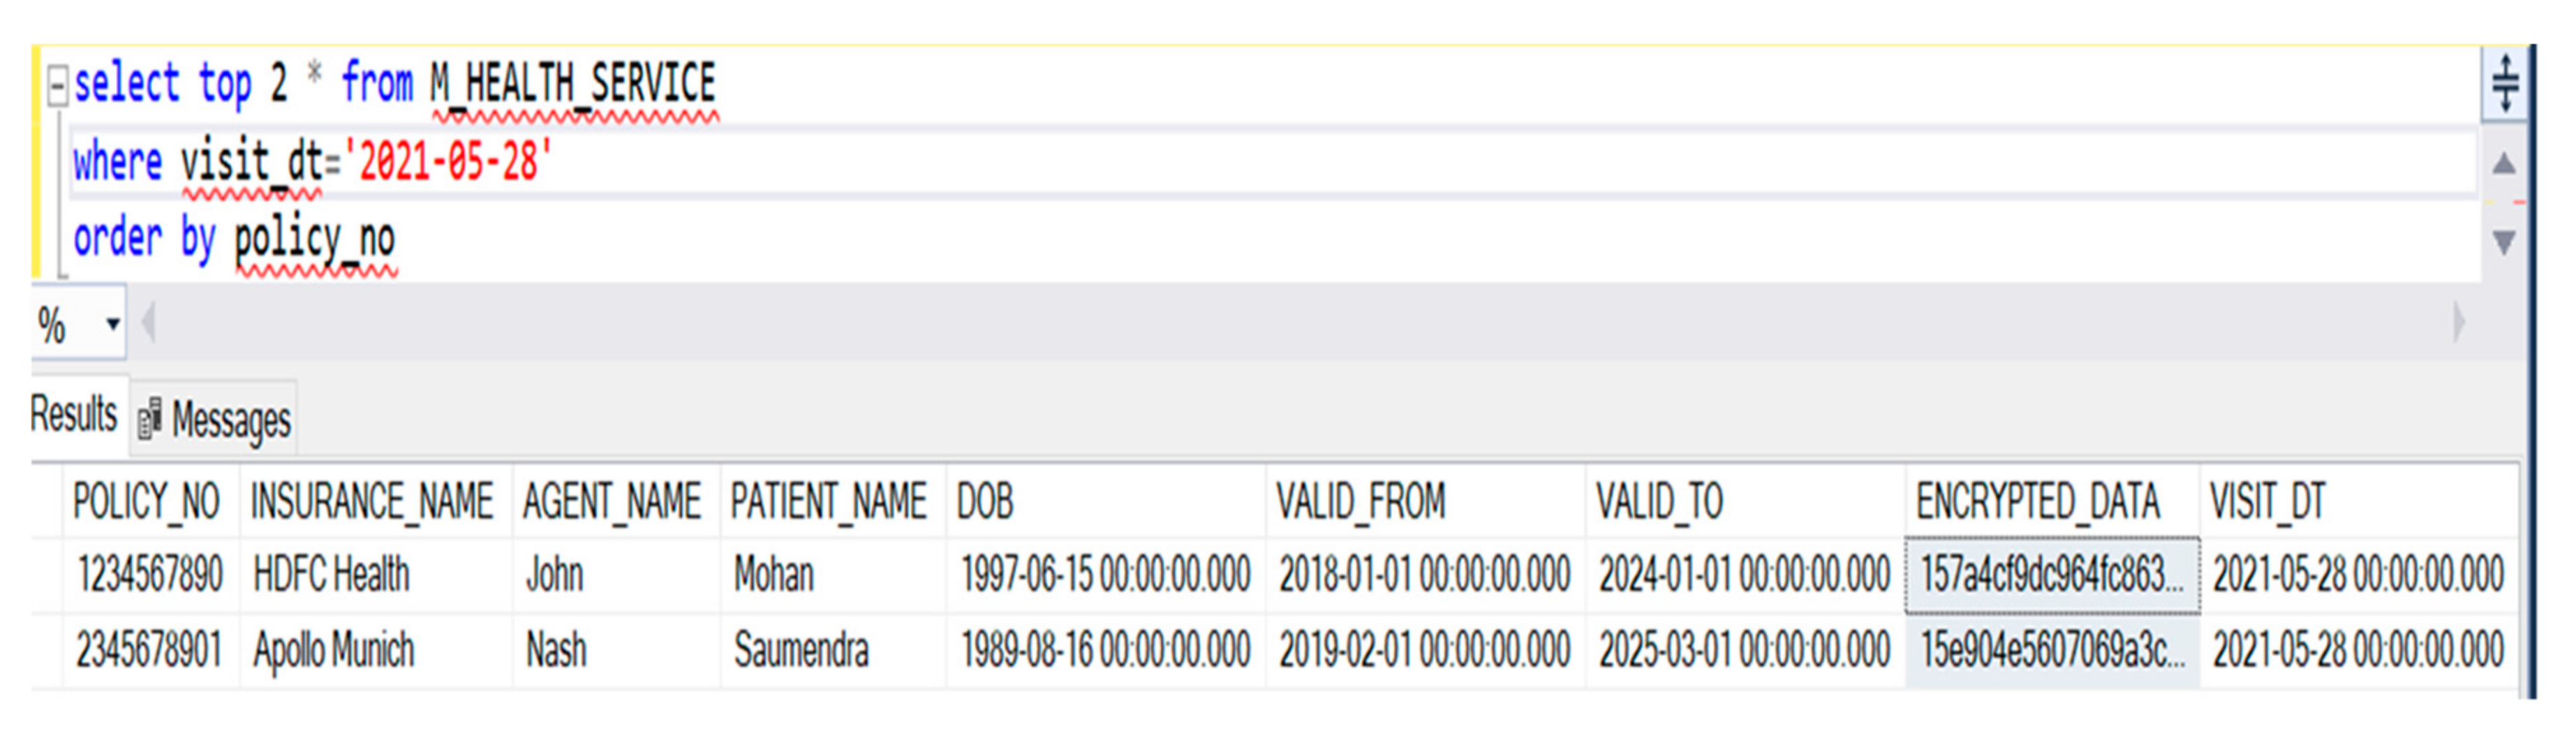This screenshot has height=731, width=2576.
Task: Click the order keyword in query
Action: (x=117, y=239)
